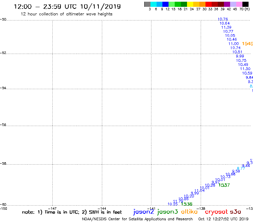The width and height of the screenshot is (253, 222).
Task: Click the wave height value '11.30'
Action: coord(245,69)
